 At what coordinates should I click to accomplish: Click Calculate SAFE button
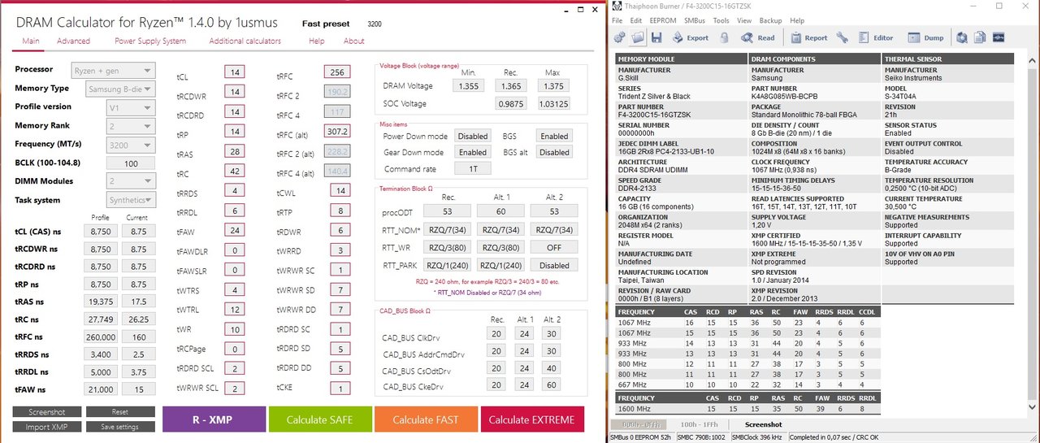(x=320, y=419)
